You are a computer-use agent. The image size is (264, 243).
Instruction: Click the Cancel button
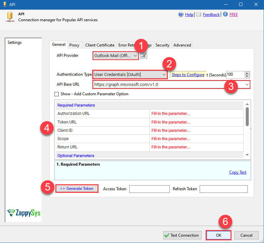tap(246, 235)
